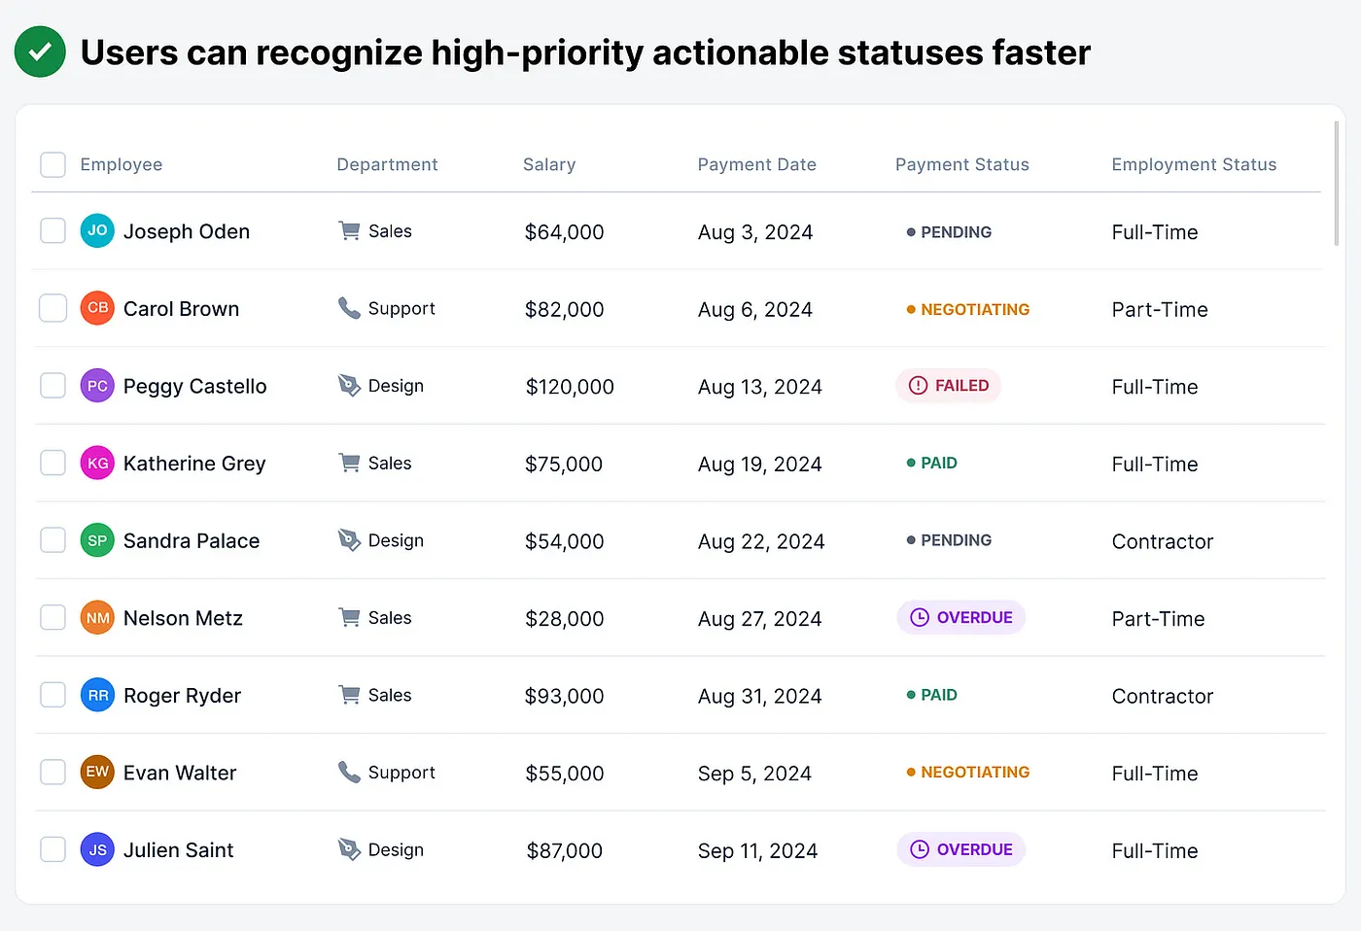
Task: Sort by the Salary column header
Action: point(549,165)
